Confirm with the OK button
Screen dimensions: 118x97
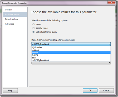pos(90,90)
